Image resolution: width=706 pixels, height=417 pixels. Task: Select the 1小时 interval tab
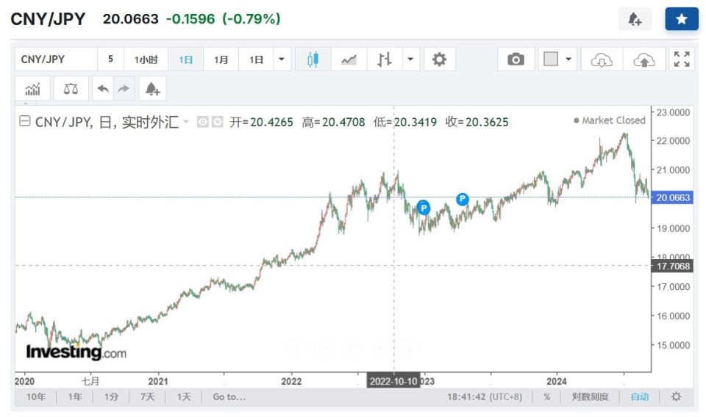(146, 59)
